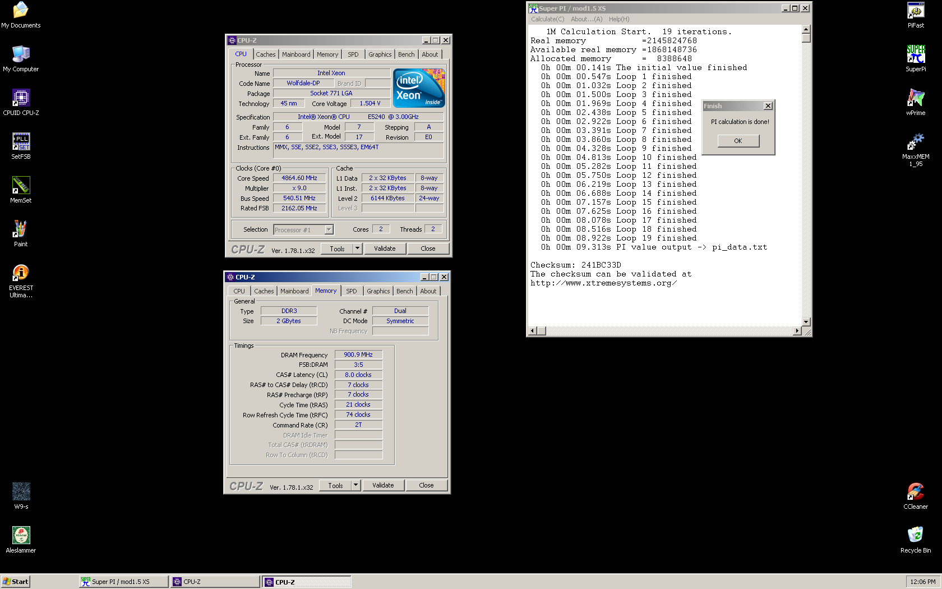Open the Paint desktop shortcut
The width and height of the screenshot is (942, 589).
tap(21, 233)
